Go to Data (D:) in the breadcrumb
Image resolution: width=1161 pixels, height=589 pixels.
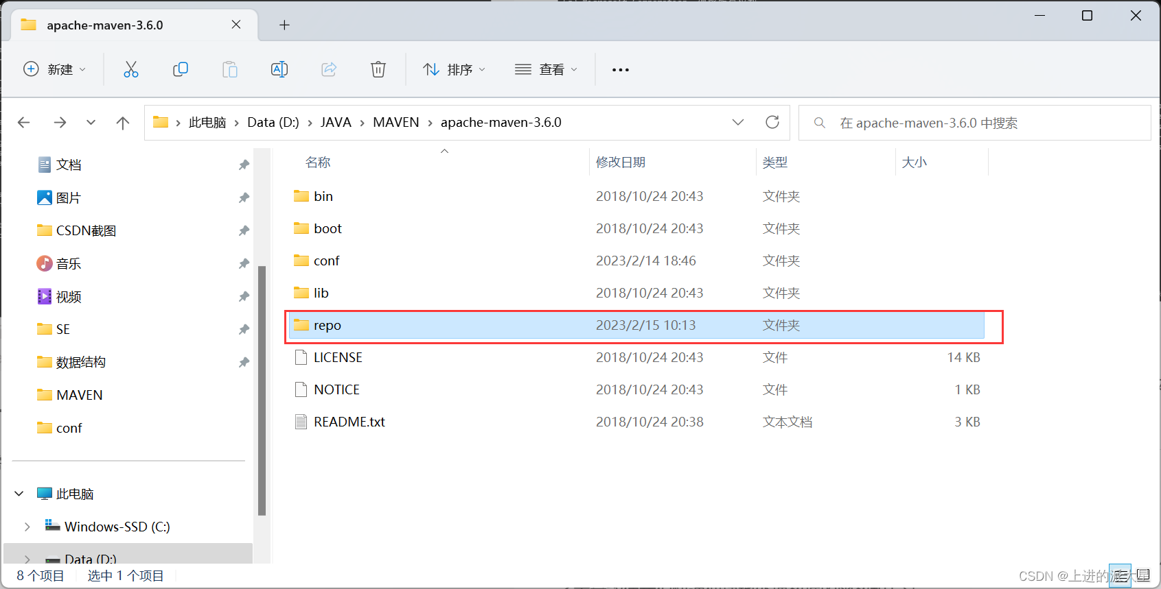273,123
